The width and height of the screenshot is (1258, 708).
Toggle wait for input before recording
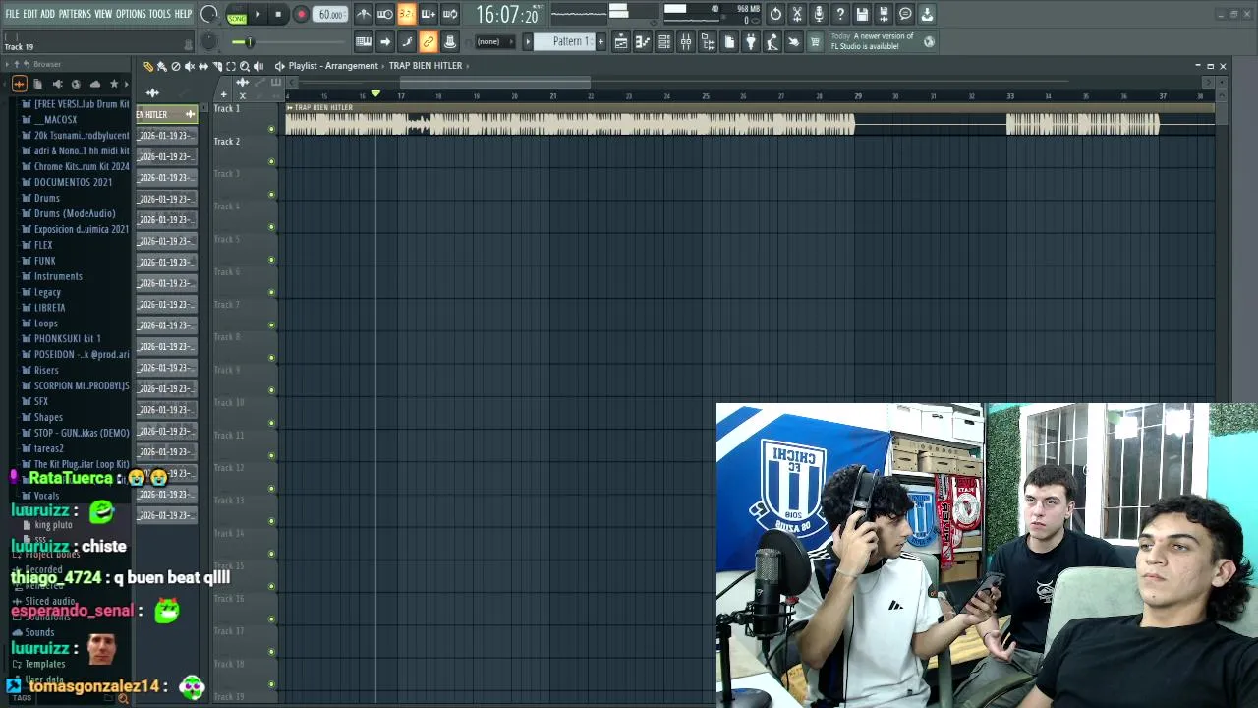pyautogui.click(x=385, y=14)
